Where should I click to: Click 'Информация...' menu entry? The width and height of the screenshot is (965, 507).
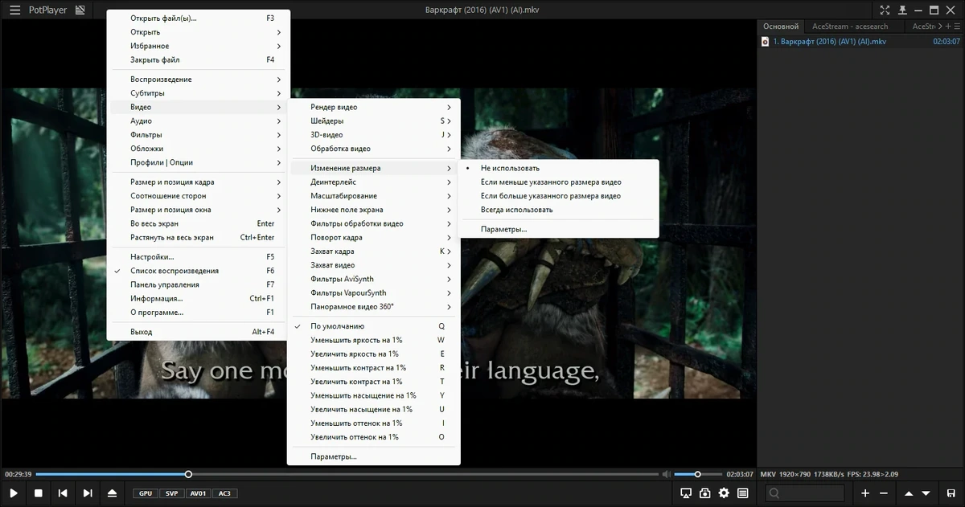(x=199, y=298)
